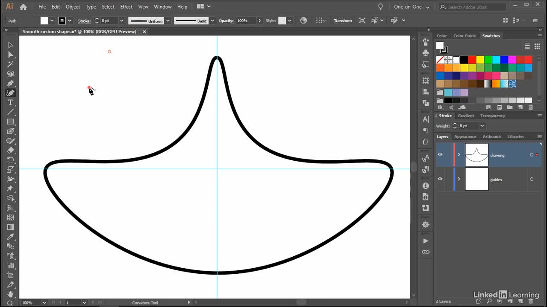The width and height of the screenshot is (547, 307).
Task: Delete swatch with trash icon
Action: [531, 107]
